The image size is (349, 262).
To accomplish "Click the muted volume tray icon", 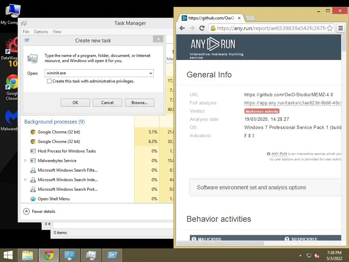I will coord(317,256).
